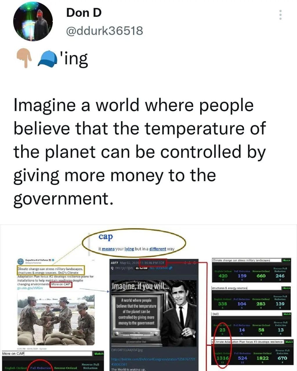Open Don D's profile avatar
Image resolution: width=297 pixels, height=371 pixels.
[33, 22]
